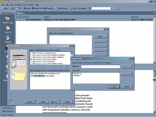Screen dimensions: 156x117
Task: Select the "request" or entry in search list
Action: [x=77, y=74]
